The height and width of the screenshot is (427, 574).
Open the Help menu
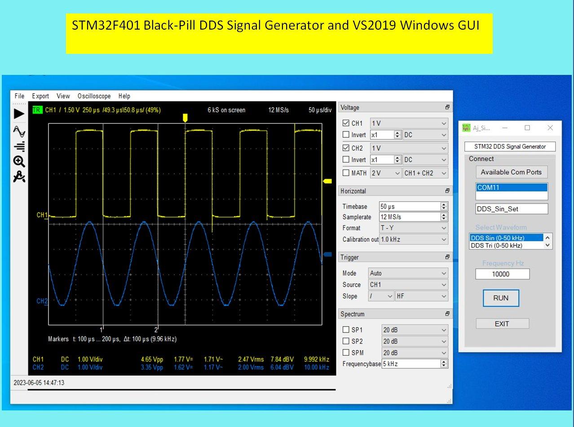124,96
